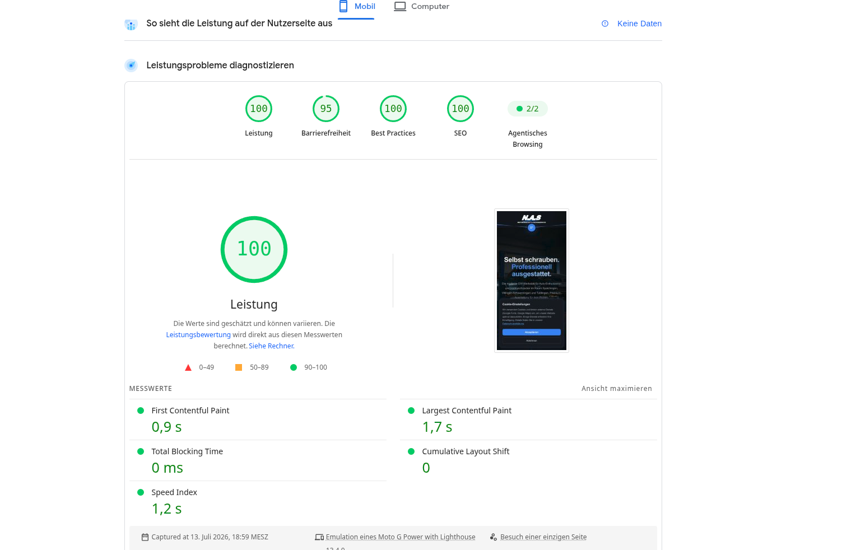Jump to Best Practices score gauge

tap(393, 109)
